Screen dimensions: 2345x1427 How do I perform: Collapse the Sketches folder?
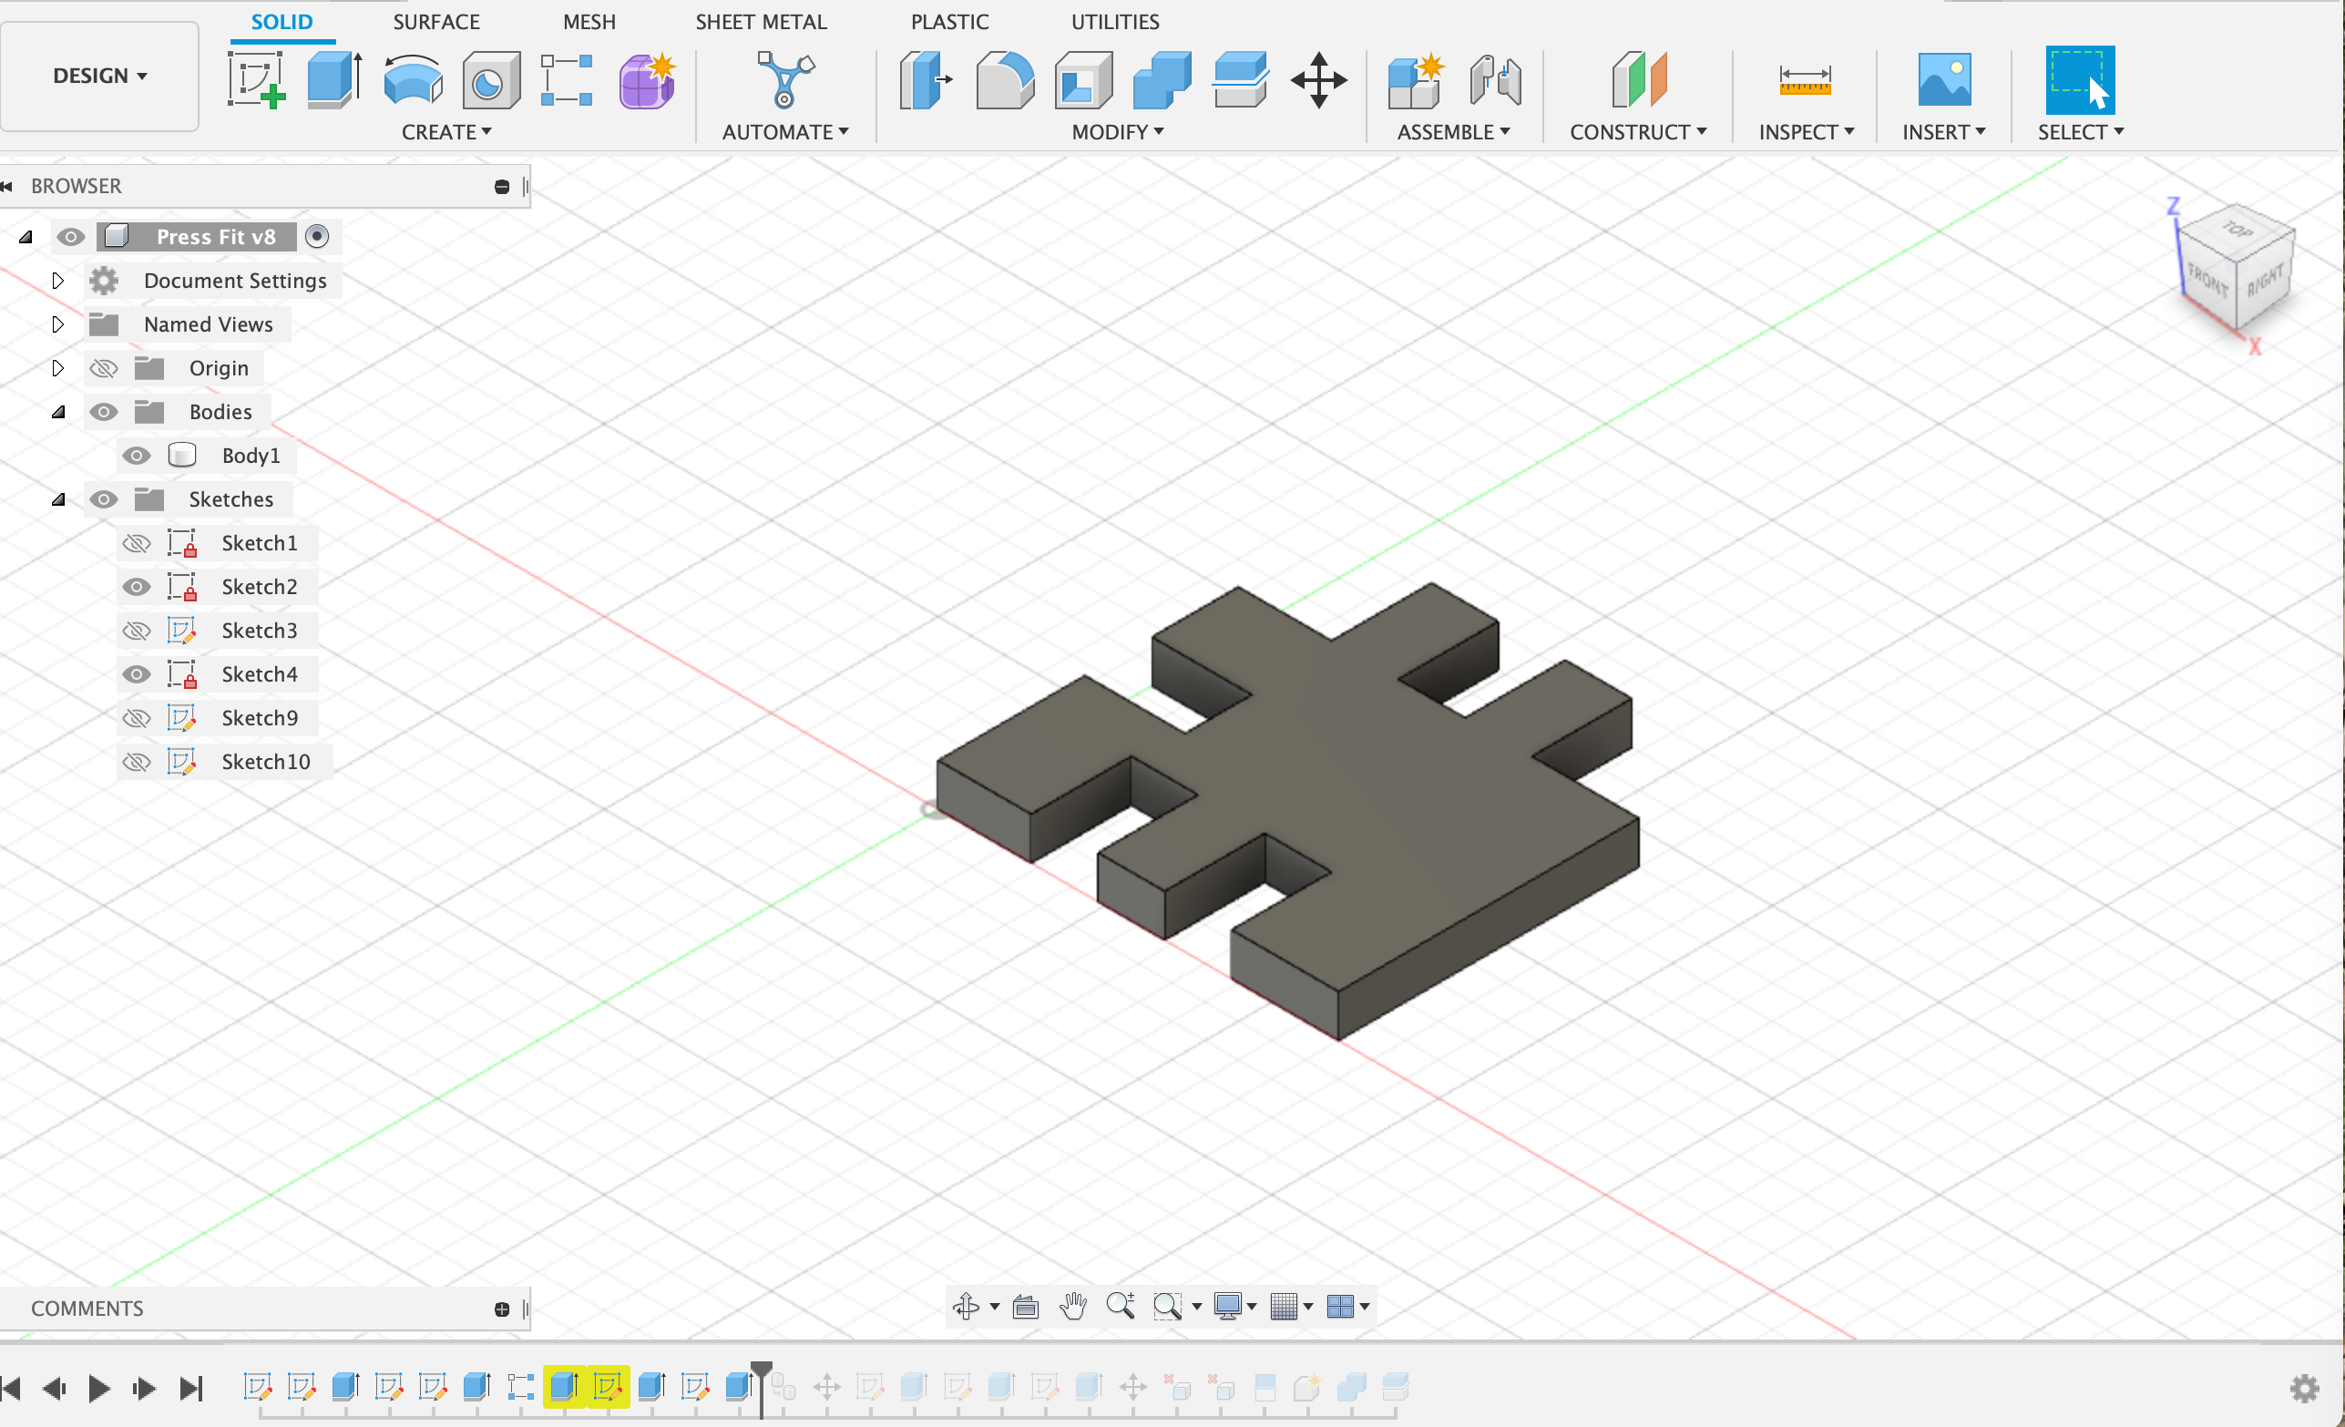60,499
